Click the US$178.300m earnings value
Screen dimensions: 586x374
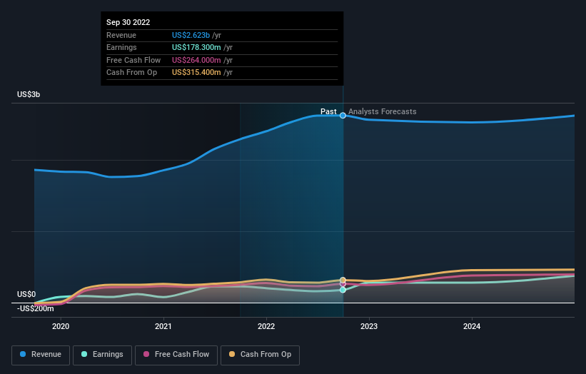pyautogui.click(x=196, y=47)
